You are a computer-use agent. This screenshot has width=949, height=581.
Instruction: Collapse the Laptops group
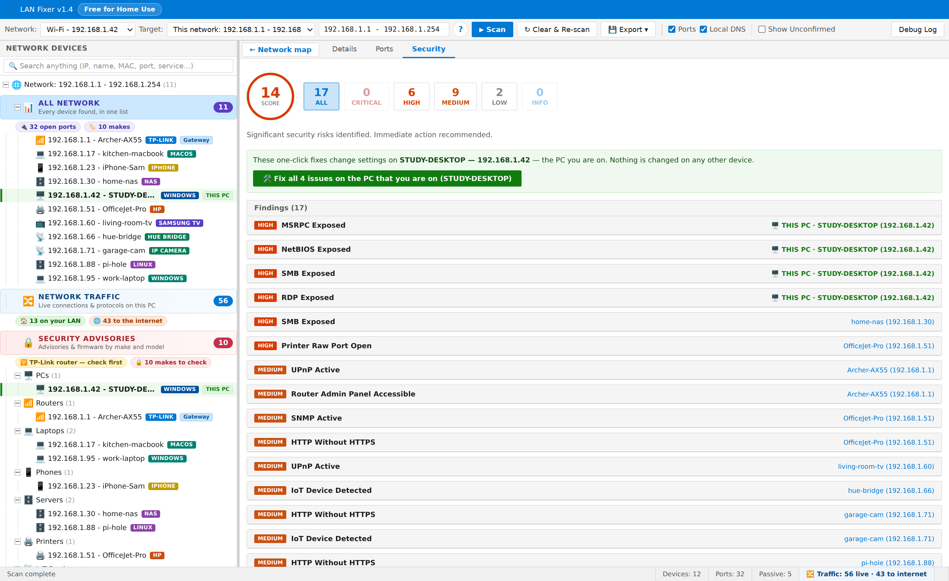pos(18,431)
